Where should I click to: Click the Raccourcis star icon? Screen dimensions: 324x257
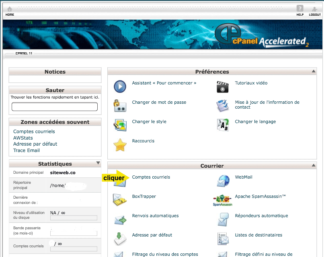120,144
